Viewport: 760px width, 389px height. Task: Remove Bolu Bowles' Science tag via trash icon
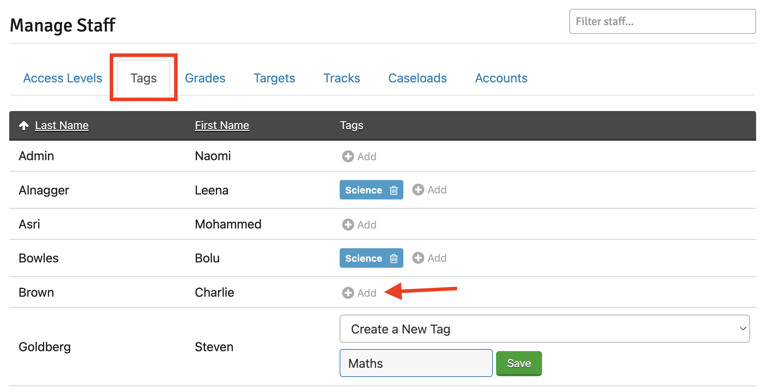tap(394, 259)
